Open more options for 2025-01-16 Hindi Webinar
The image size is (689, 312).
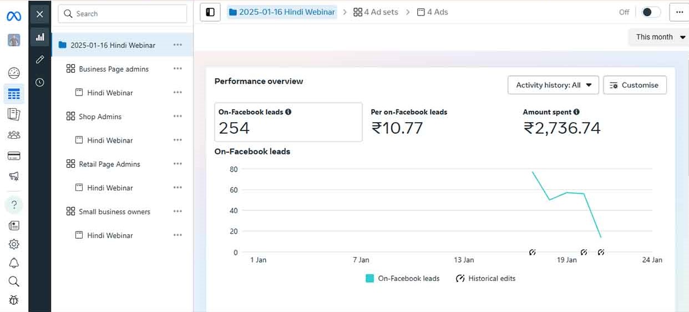[x=178, y=45]
